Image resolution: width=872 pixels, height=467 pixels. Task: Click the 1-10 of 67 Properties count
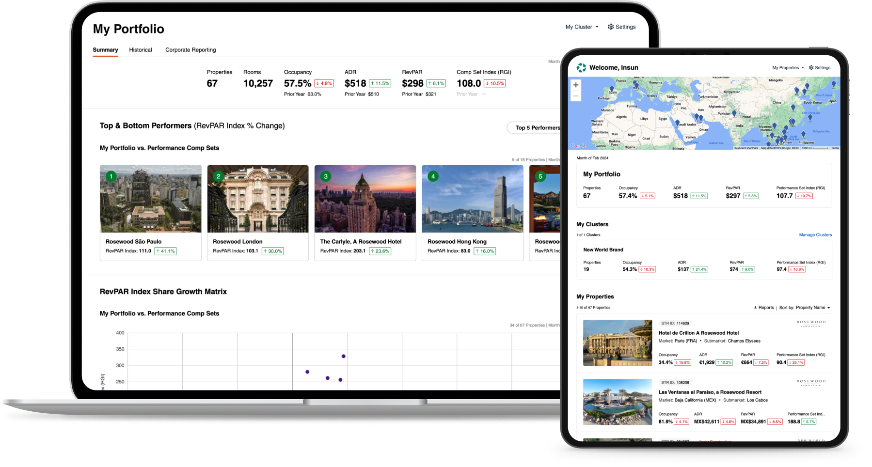pos(593,308)
